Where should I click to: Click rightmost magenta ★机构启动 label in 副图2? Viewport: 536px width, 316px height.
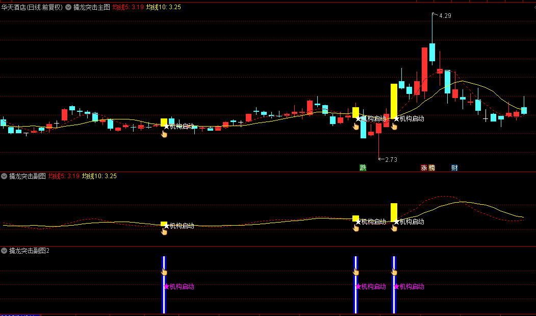click(409, 286)
